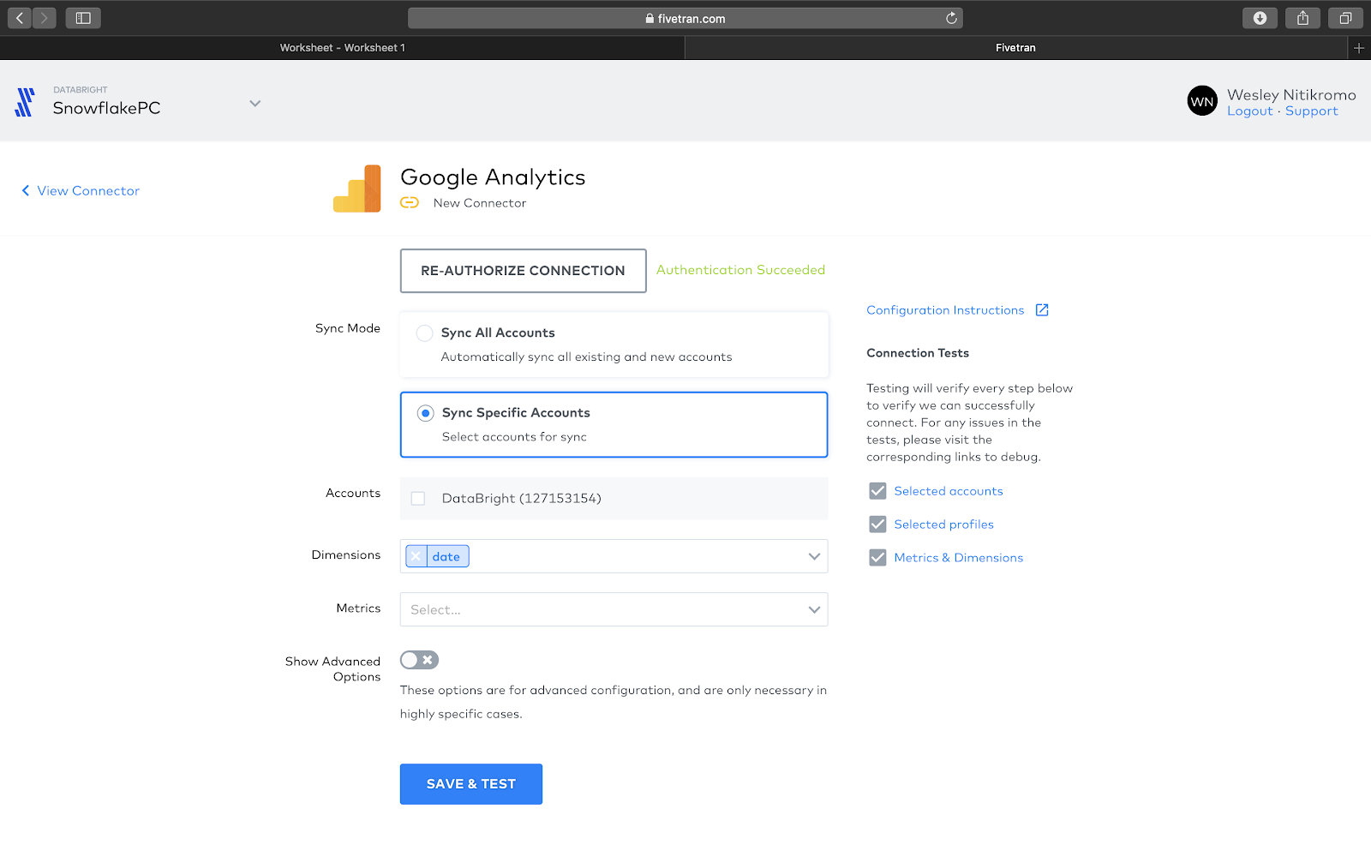The height and width of the screenshot is (857, 1371).
Task: Add a new browser tab
Action: (1359, 48)
